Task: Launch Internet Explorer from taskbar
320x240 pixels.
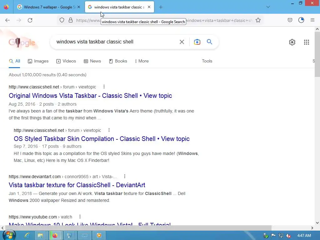Action: point(27,236)
